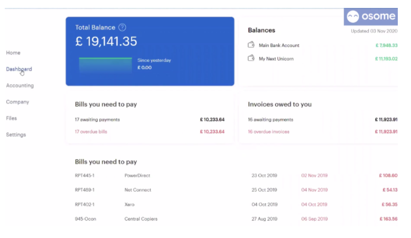Click the 16 overdue invoices link
The width and height of the screenshot is (411, 238).
coord(268,131)
